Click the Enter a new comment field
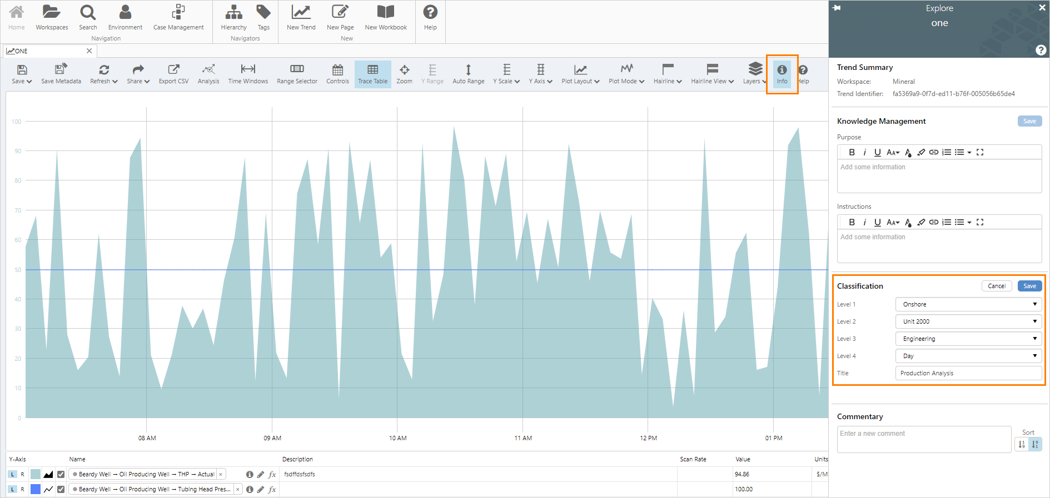Screen dimensions: 1050x498 tap(923, 439)
